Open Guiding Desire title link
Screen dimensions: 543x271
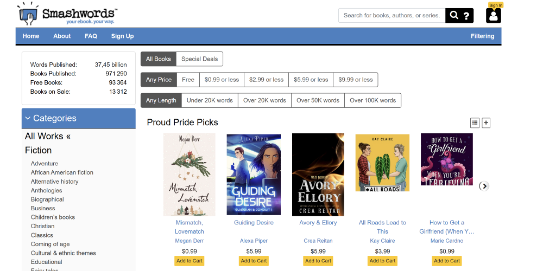(x=254, y=223)
